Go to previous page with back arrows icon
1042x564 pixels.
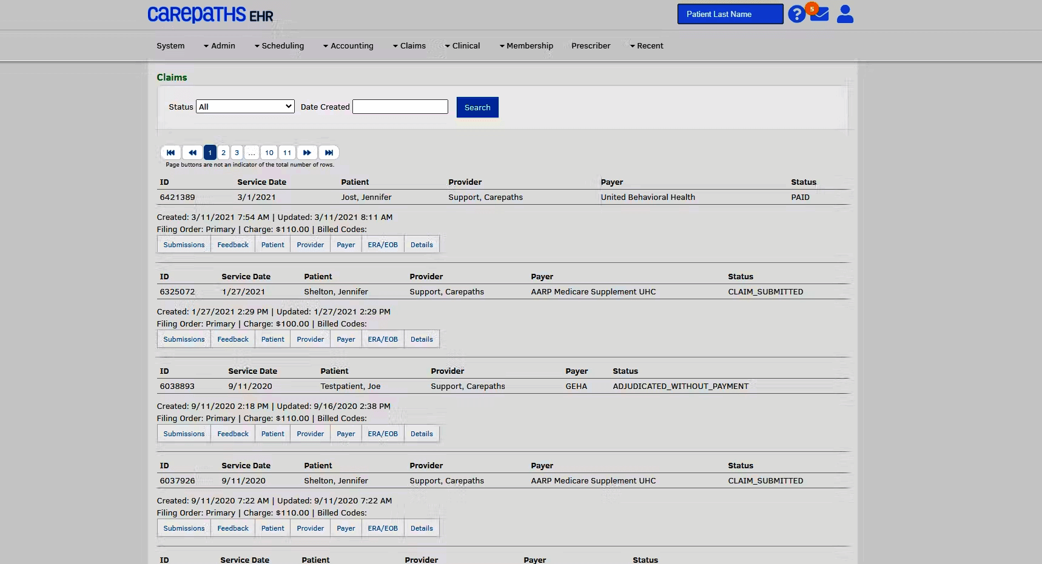pyautogui.click(x=192, y=152)
